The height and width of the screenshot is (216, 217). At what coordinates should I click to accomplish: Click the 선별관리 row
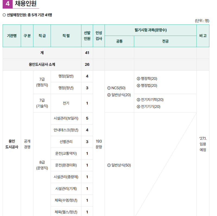point(66,142)
